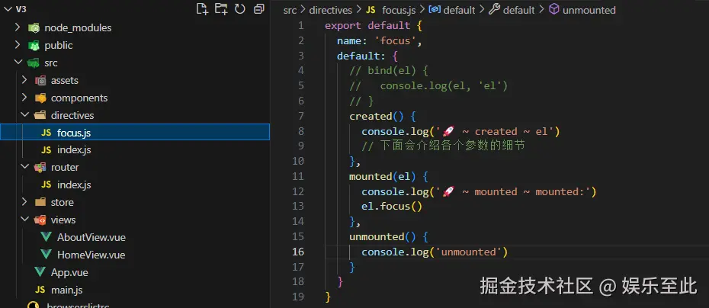This screenshot has height=308, width=709.
Task: Expand the public folder chevron
Action: (18, 45)
